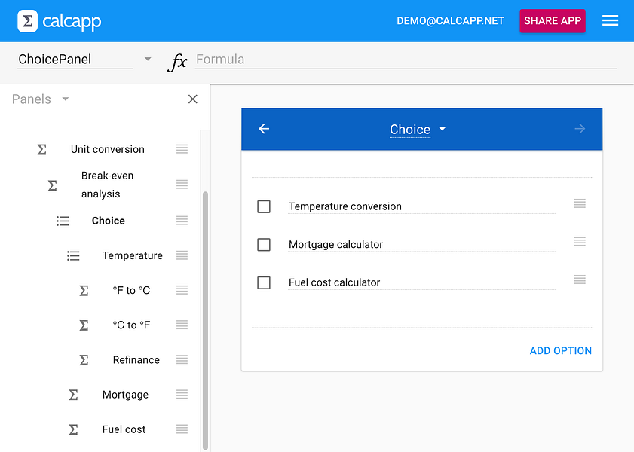634x452 pixels.
Task: Click sigma icon next to °F to °C
Action: 84,291
